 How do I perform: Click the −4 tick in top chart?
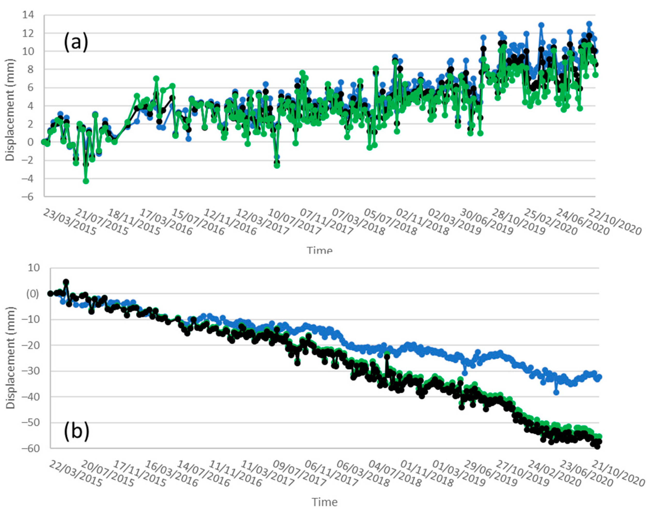coord(28,179)
